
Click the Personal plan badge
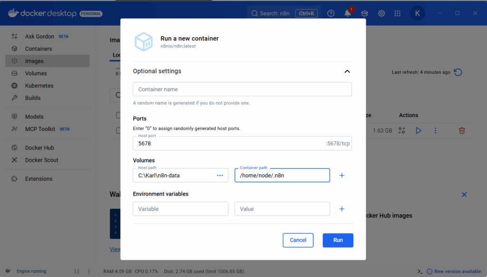(91, 14)
